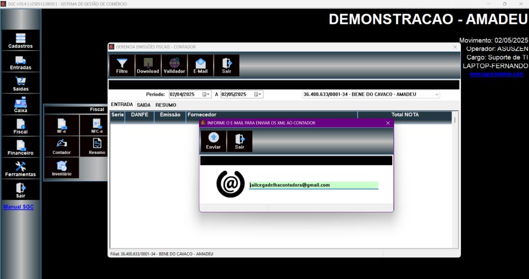Click the Emissão column header
The height and width of the screenshot is (279, 529).
coord(170,115)
